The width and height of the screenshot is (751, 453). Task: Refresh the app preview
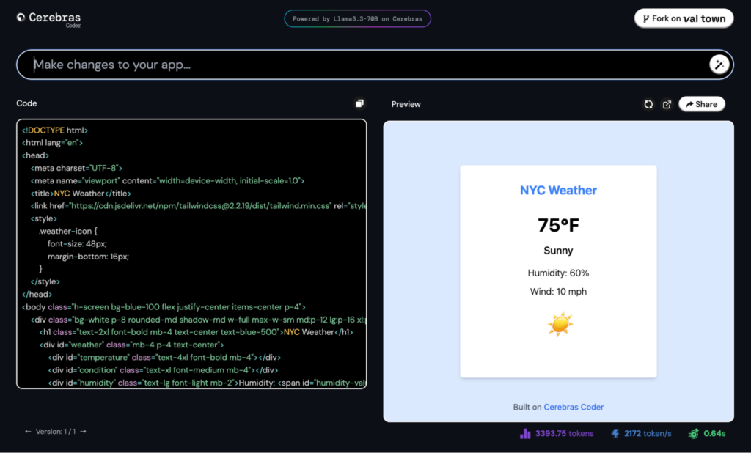coord(648,104)
